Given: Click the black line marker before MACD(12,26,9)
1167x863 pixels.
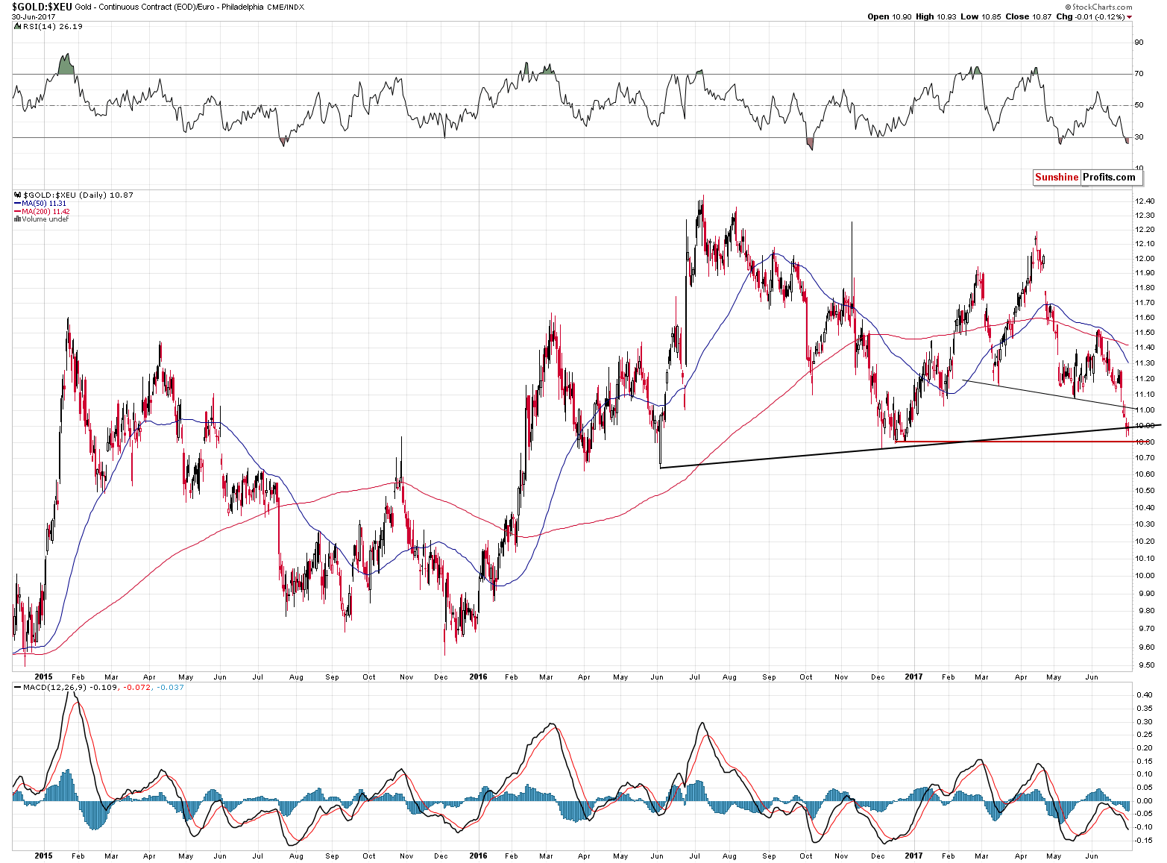Looking at the screenshot, I should pyautogui.click(x=18, y=687).
